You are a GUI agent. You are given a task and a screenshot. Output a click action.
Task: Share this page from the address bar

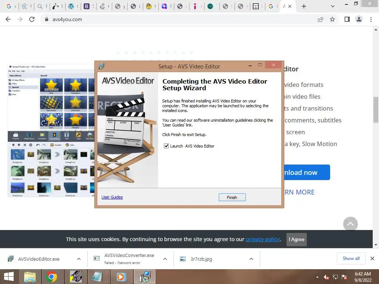coord(321,19)
